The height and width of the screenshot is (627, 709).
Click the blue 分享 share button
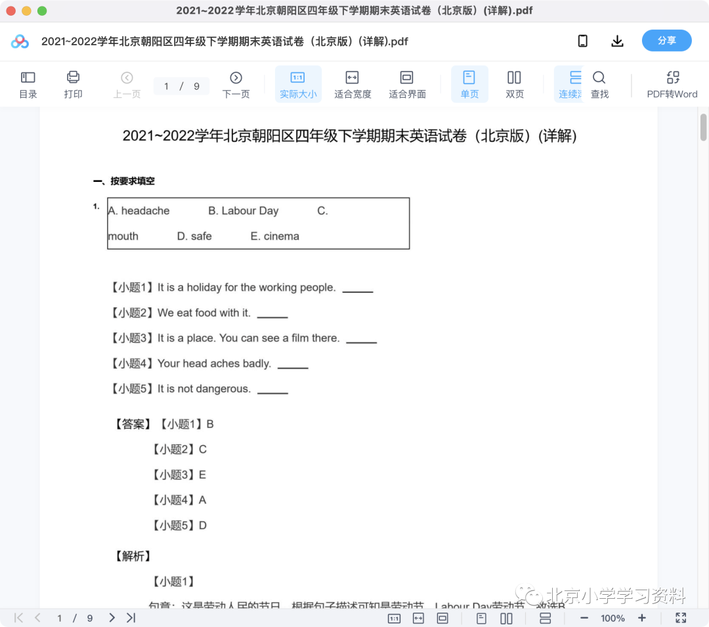[x=666, y=41]
